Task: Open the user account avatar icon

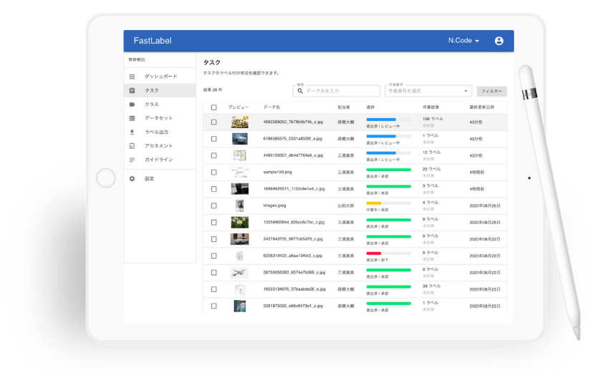Action: click(x=499, y=41)
